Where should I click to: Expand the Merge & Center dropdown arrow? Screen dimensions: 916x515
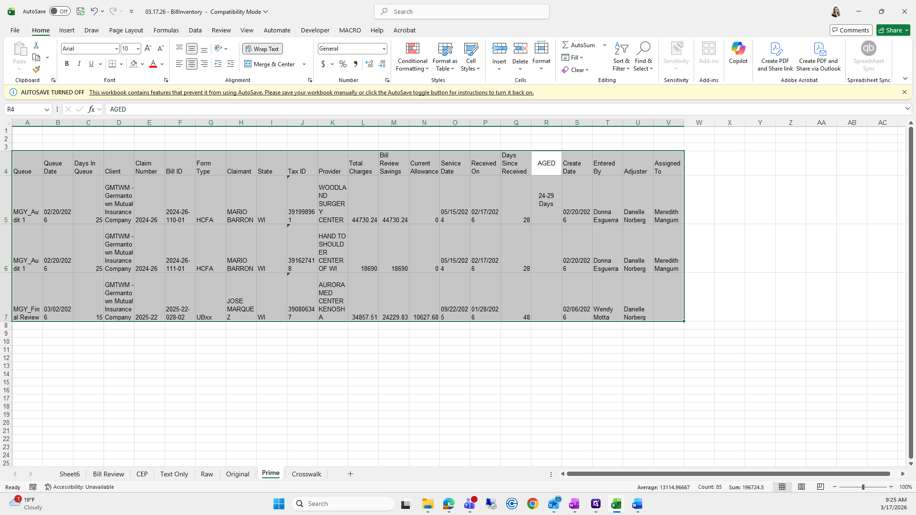pyautogui.click(x=304, y=64)
